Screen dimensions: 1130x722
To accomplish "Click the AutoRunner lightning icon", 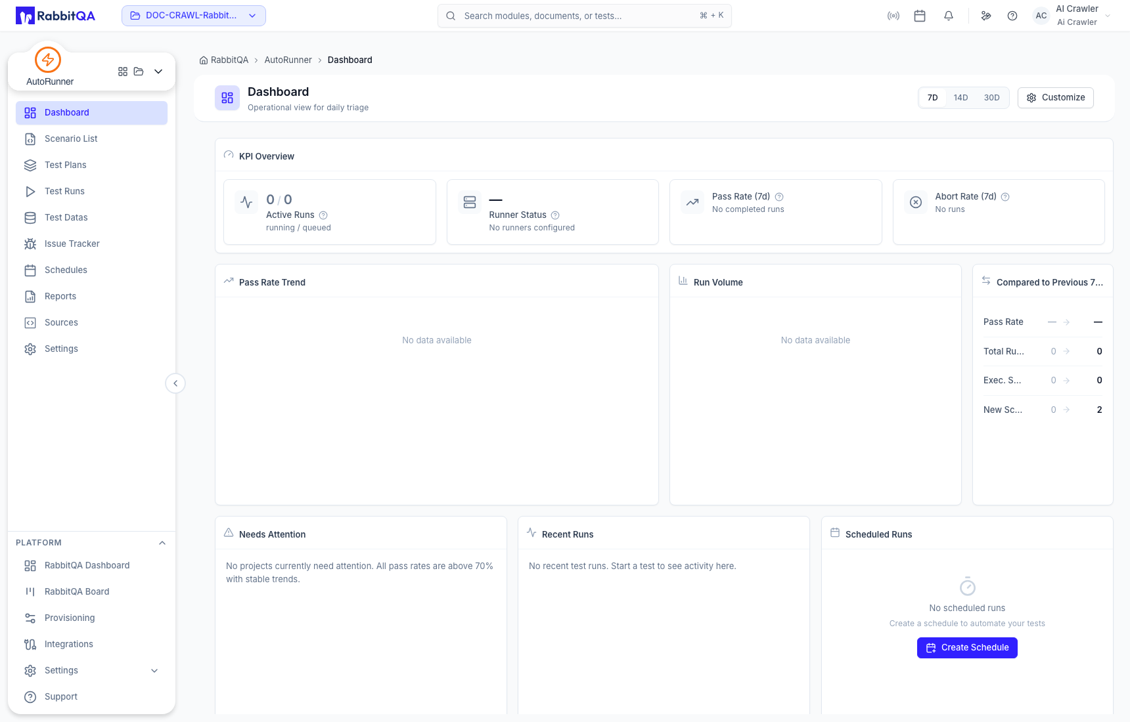I will [x=48, y=60].
